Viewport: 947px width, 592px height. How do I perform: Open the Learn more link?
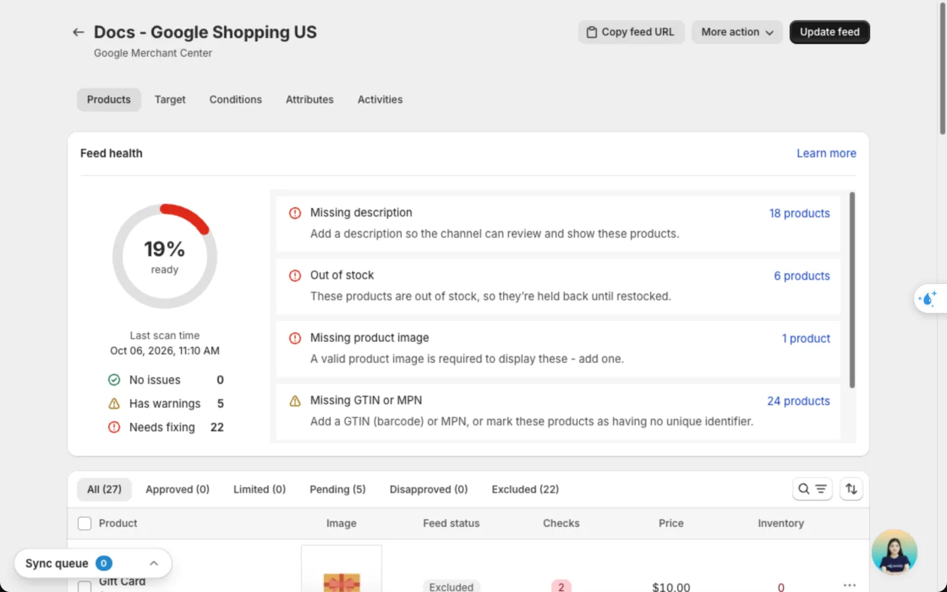(x=827, y=153)
